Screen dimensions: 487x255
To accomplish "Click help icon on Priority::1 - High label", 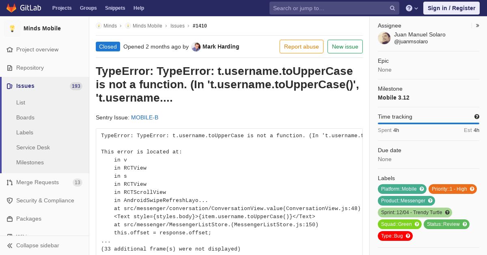I will [x=472, y=189].
